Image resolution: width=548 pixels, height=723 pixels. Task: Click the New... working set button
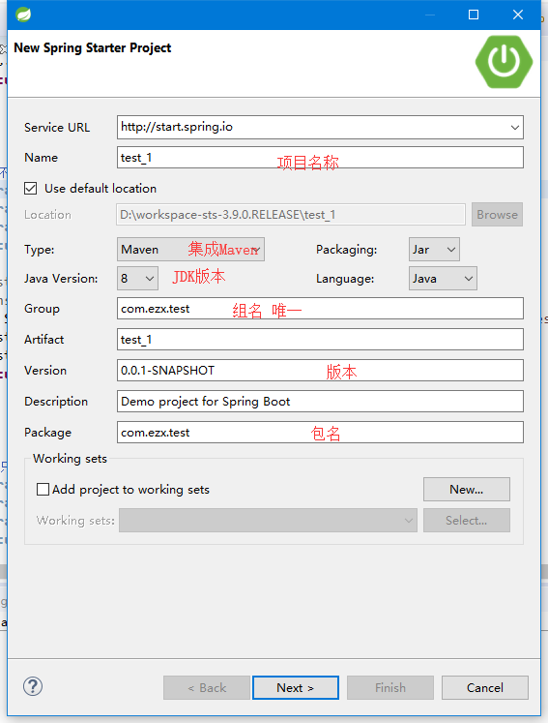coord(467,489)
